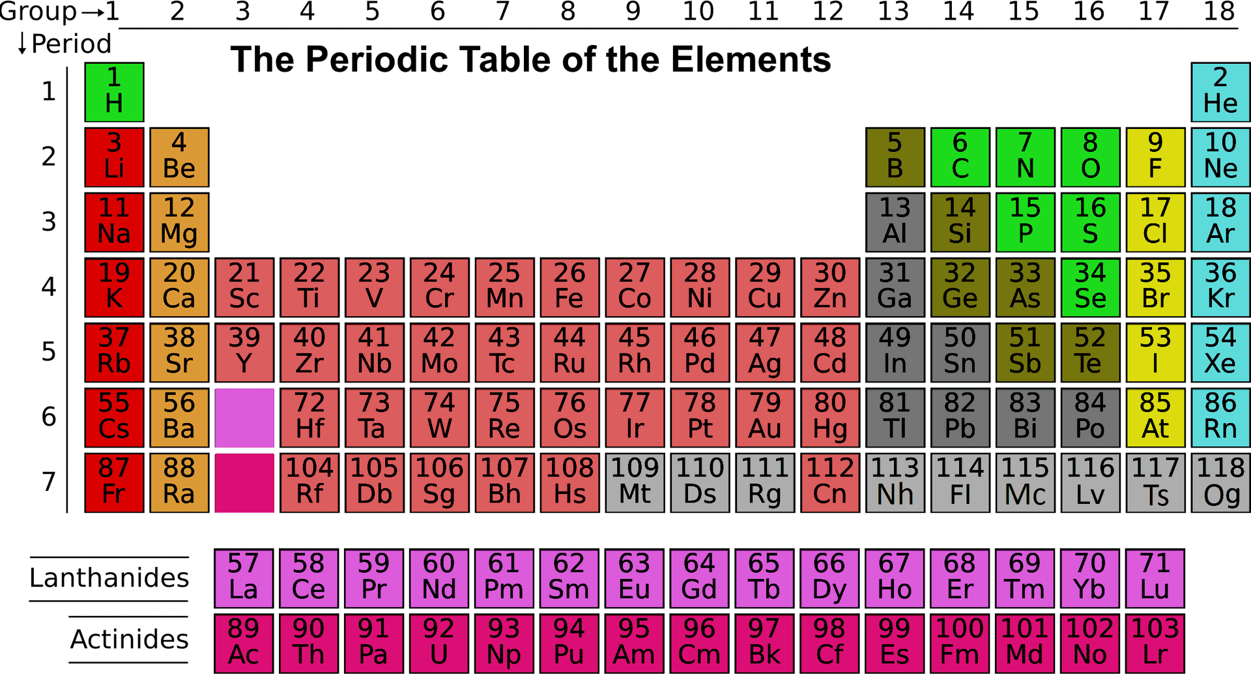Select the Silver (47 Ag) element
Image resolution: width=1251 pixels, height=674 pixels.
(x=765, y=353)
